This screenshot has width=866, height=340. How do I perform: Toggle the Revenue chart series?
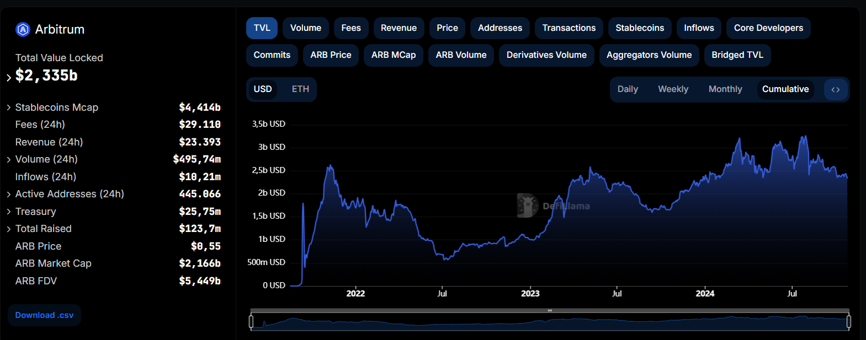pyautogui.click(x=399, y=28)
